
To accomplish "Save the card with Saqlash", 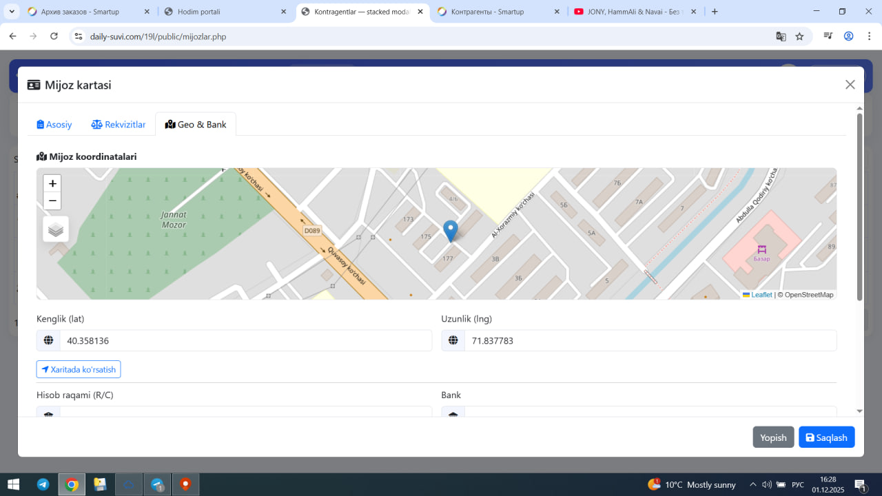I will point(826,437).
